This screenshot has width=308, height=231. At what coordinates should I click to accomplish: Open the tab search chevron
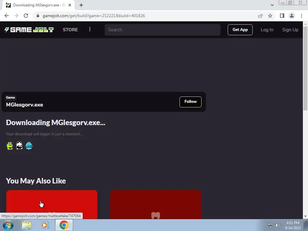[272, 5]
